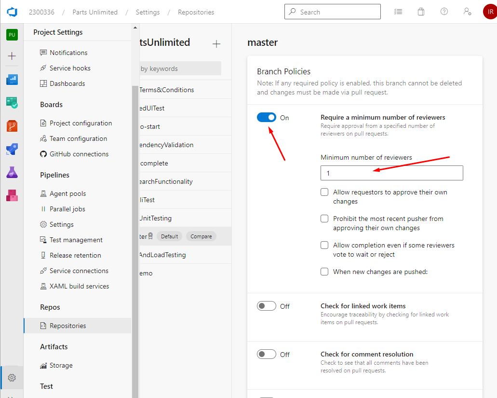
Task: Select the endencyValidation branch row
Action: pos(186,145)
